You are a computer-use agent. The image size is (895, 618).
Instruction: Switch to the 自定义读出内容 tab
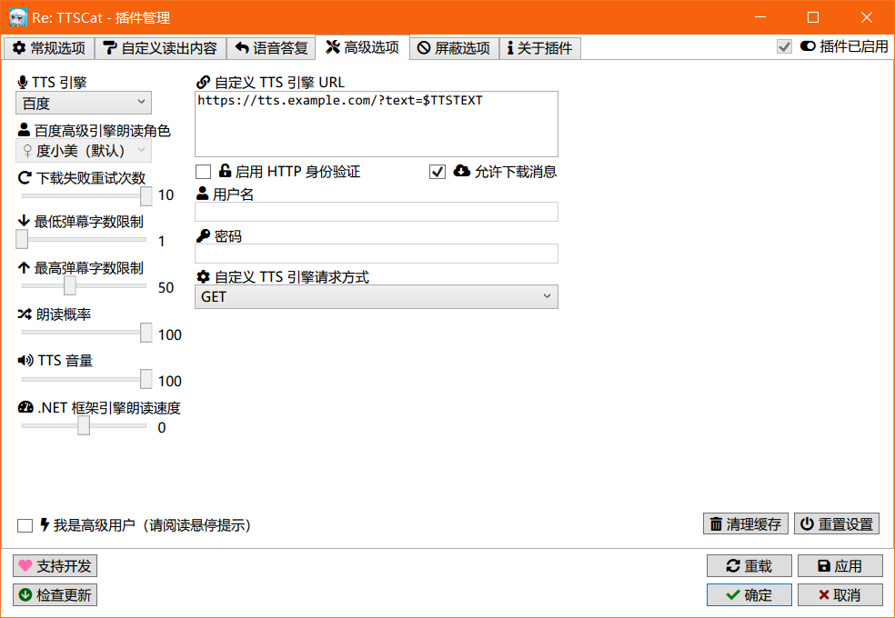coord(160,48)
